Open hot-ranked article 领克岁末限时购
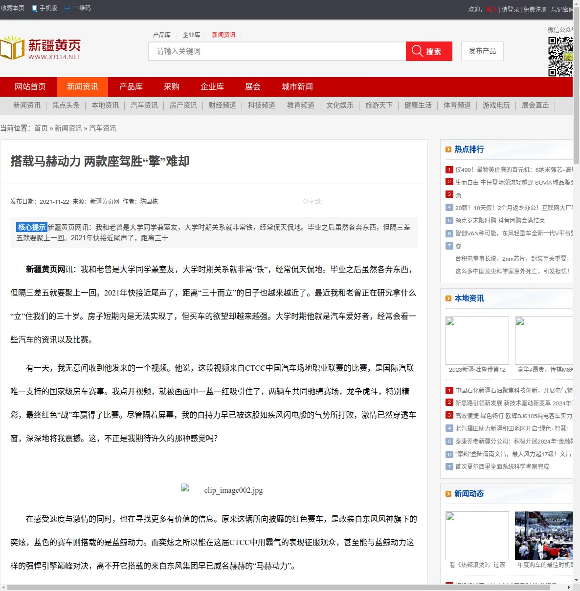 (x=500, y=221)
